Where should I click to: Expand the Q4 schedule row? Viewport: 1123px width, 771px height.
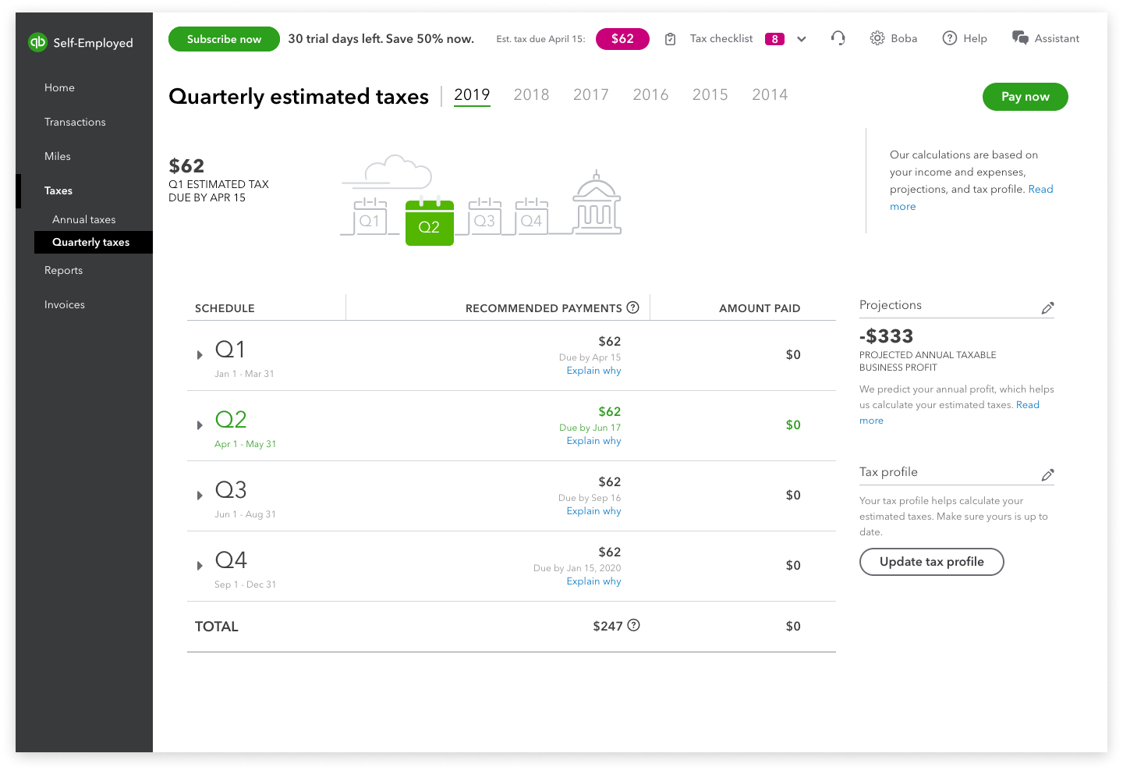click(200, 566)
